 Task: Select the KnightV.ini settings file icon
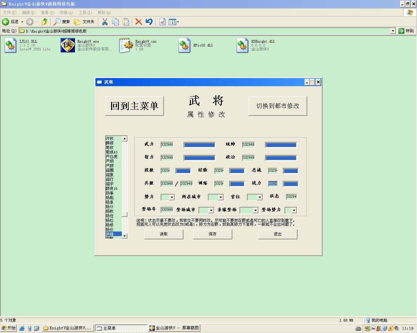126,45
